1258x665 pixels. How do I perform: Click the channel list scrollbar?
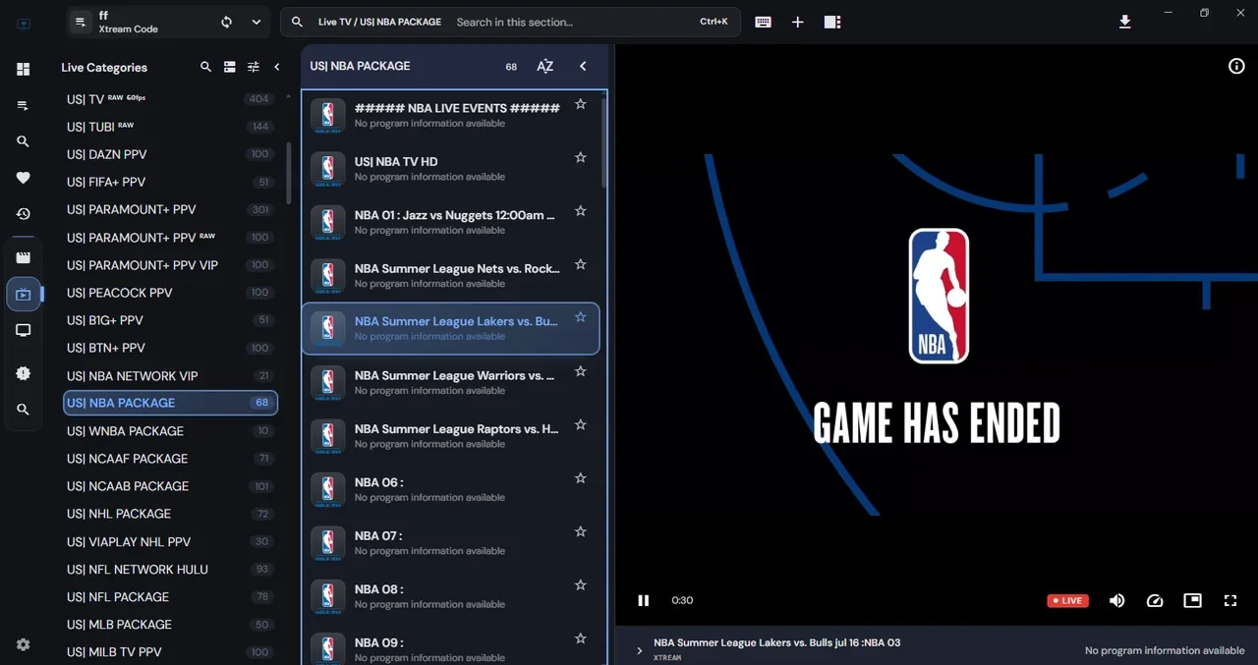604,142
